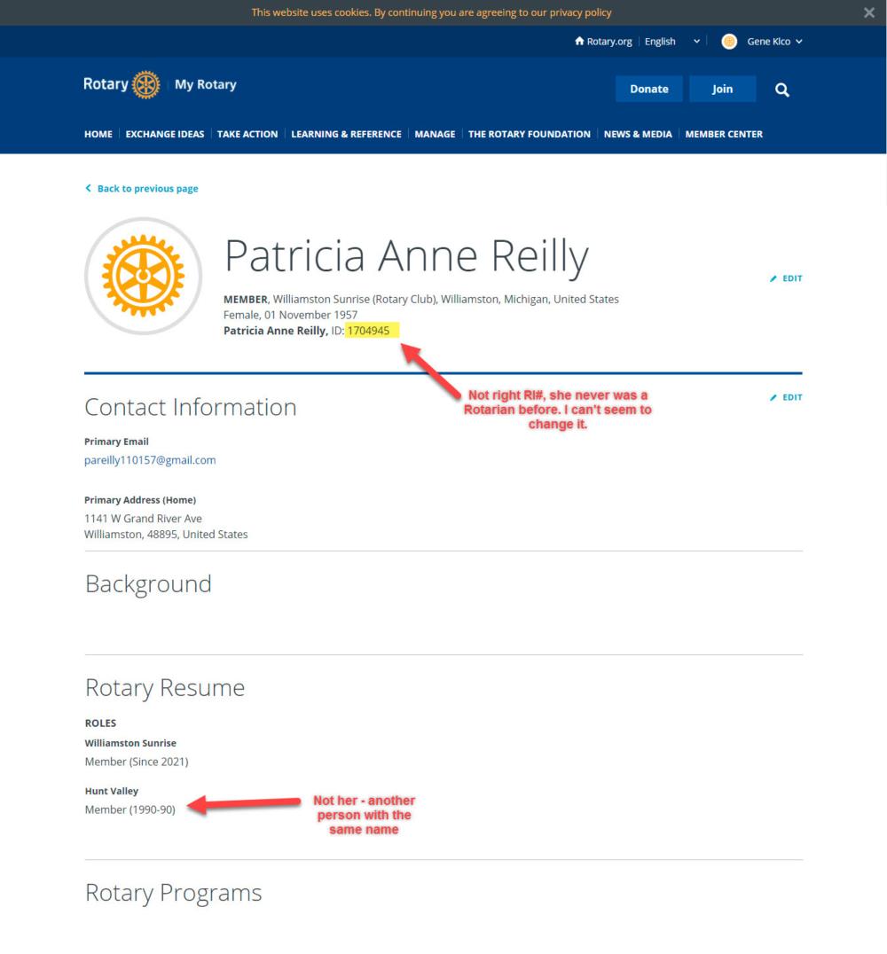Open the MEMBER CENTER menu
The width and height of the screenshot is (887, 954).
point(724,134)
